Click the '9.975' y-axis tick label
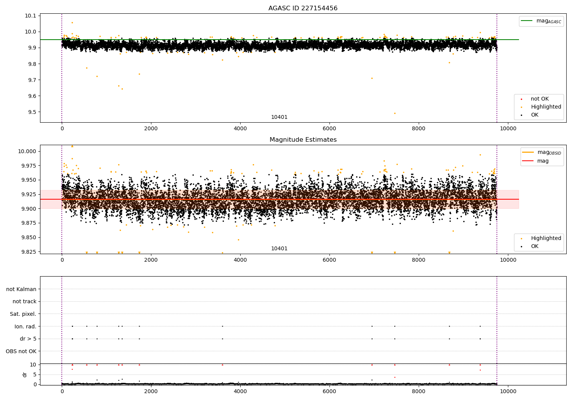This screenshot has height=400, width=572. 28,166
